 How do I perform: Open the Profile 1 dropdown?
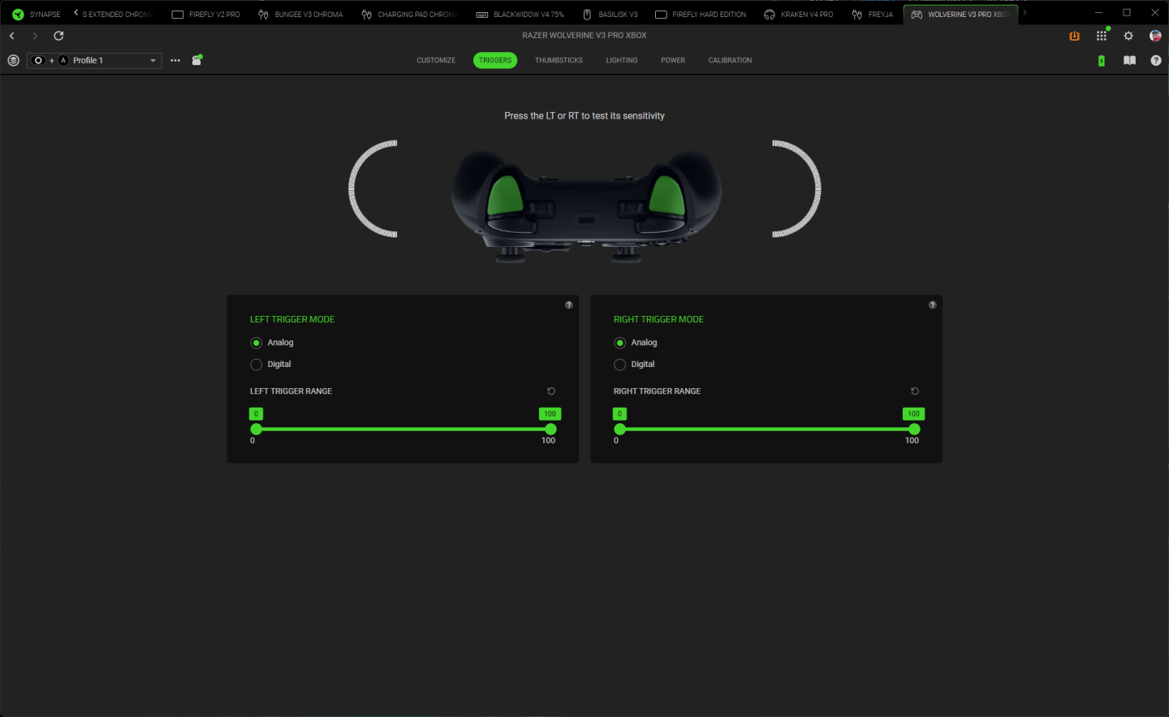tap(94, 61)
